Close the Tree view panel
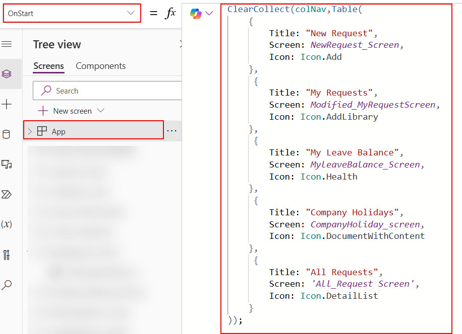462x334 pixels. tap(181, 44)
